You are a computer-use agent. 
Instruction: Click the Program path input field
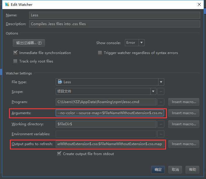point(106,102)
